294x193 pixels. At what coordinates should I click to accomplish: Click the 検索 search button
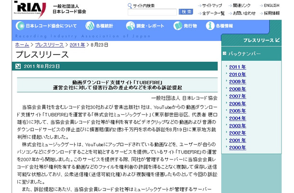pos(186,12)
